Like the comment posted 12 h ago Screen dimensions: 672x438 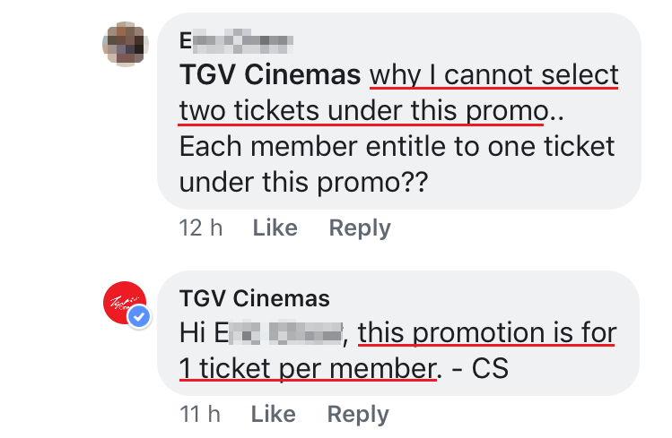pos(275,228)
